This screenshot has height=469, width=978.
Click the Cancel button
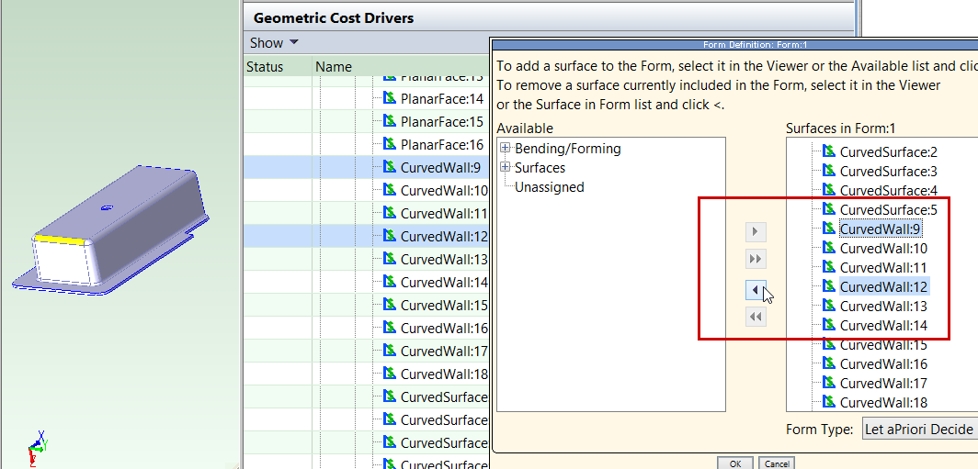776,463
